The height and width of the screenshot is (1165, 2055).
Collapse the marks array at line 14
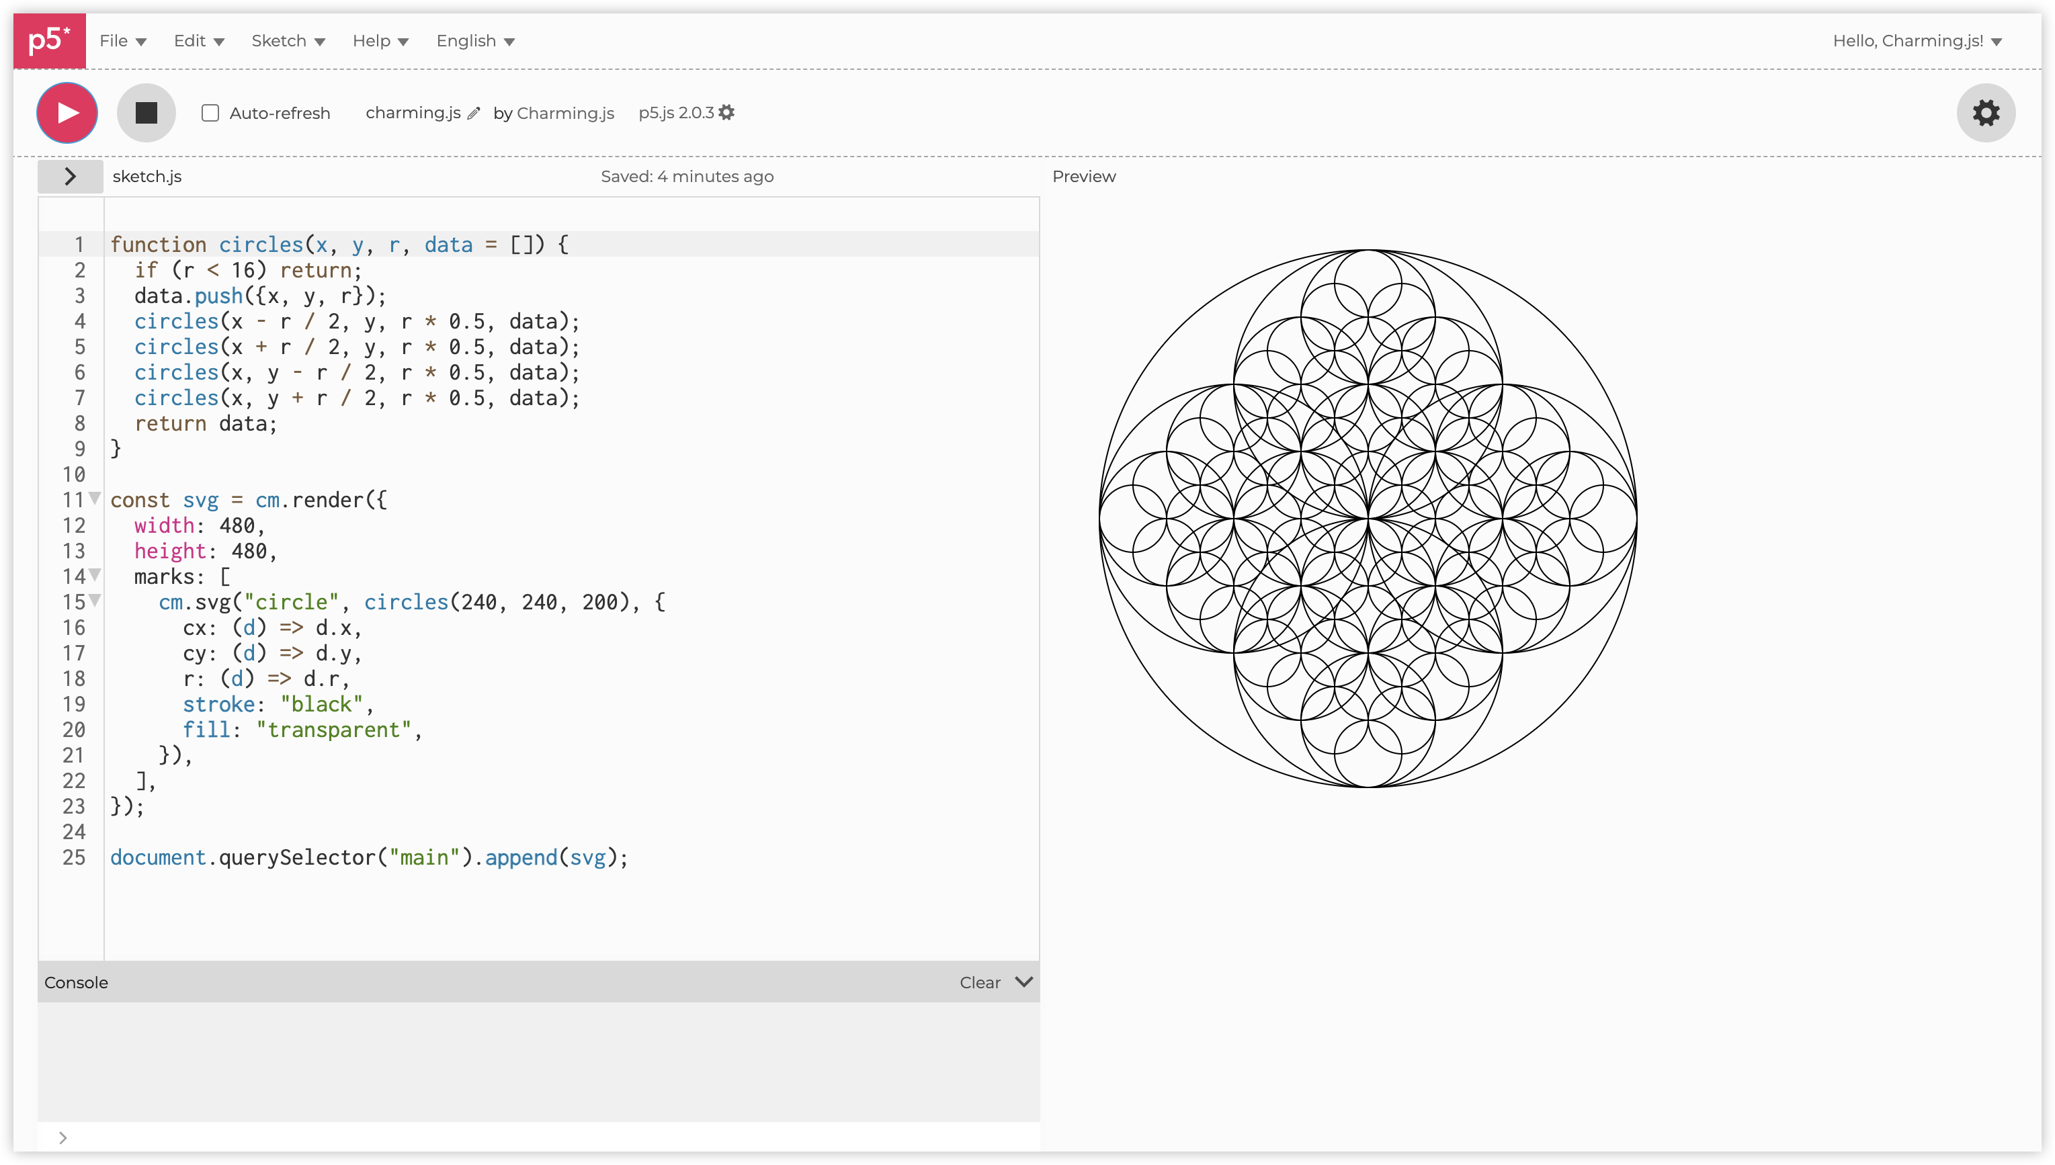pyautogui.click(x=96, y=574)
